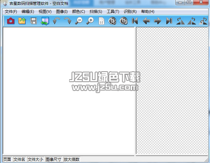Open the 编辑(E) menu
The width and height of the screenshot is (210, 163).
(x=28, y=11)
